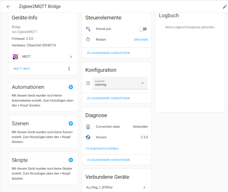Image resolution: width=228 pixels, height=192 pixels.
Task: Click the Zigbee Version icon
Action: coord(88,137)
